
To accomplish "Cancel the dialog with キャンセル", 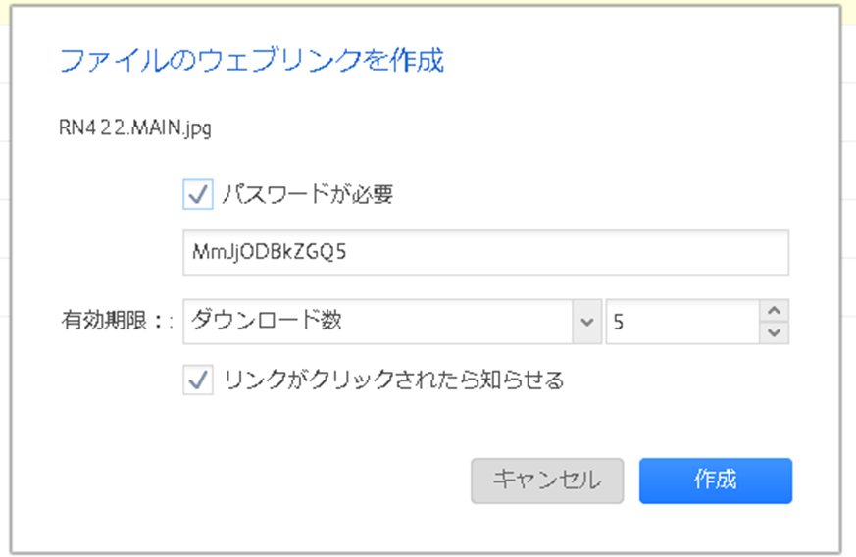I will coord(547,481).
